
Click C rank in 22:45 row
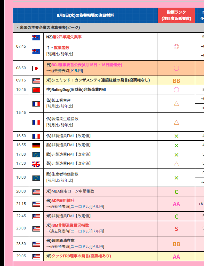176,217
